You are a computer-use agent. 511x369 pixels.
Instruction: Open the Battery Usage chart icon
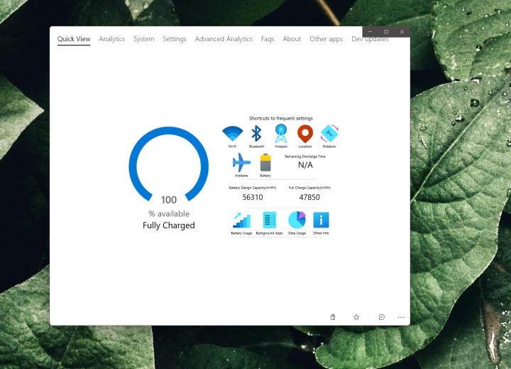tap(241, 220)
